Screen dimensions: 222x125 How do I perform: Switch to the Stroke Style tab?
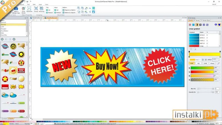pyautogui.click(x=205, y=21)
